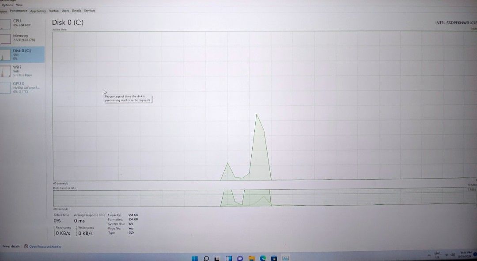Switch to the Services tab
This screenshot has height=261, width=477.
(89, 11)
